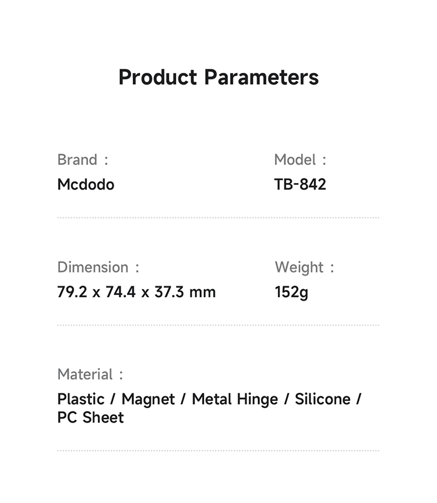Select the "Material :" label
This screenshot has height=503, width=437.
[x=90, y=374]
